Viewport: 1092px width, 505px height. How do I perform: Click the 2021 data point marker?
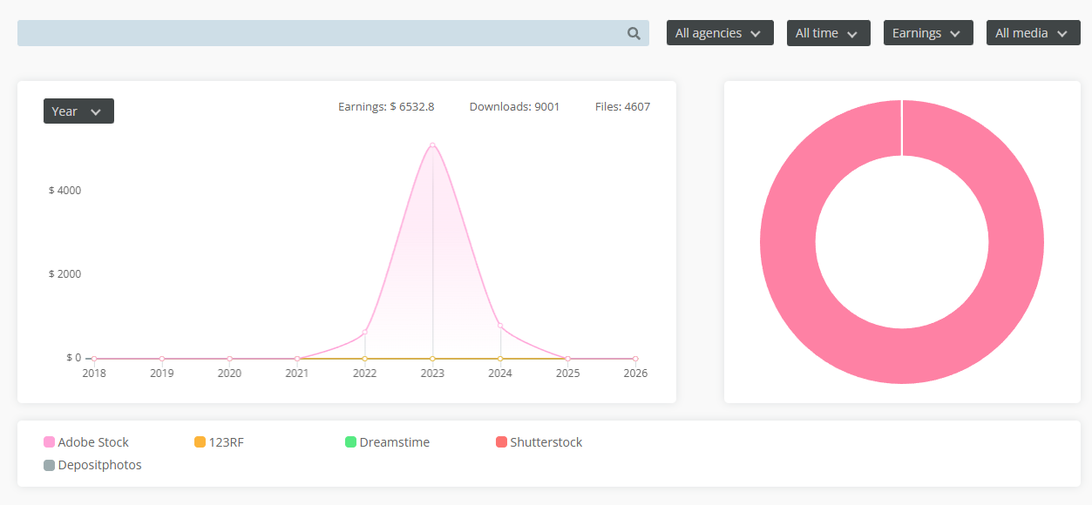click(297, 359)
